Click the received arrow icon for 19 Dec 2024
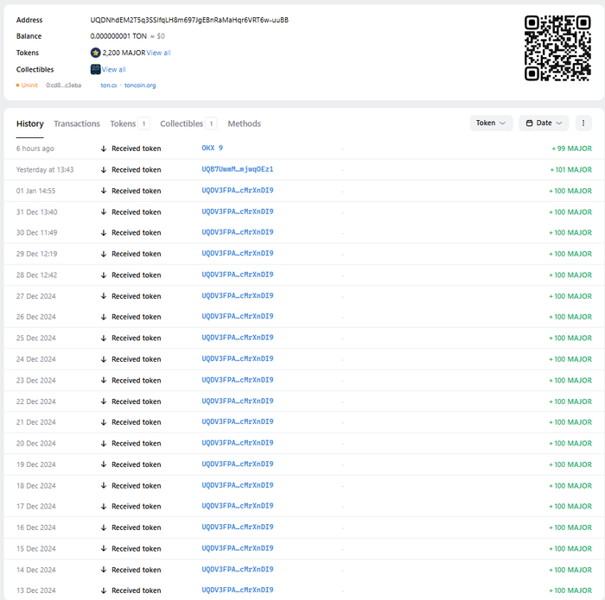The width and height of the screenshot is (605, 600). [104, 464]
